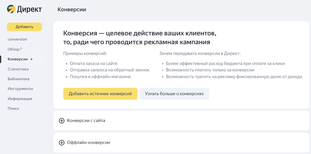Open the Обзор sidebar item

(x=13, y=49)
